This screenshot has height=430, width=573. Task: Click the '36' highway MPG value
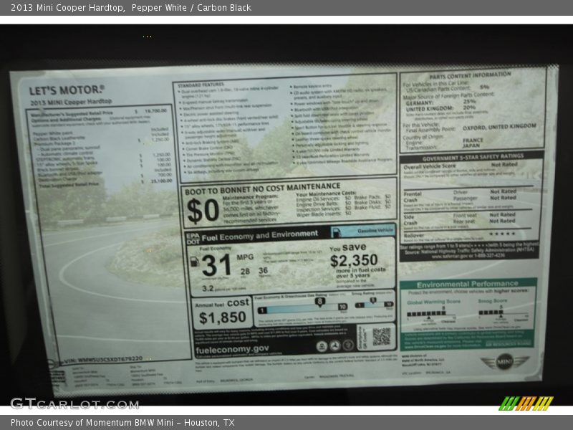(263, 270)
